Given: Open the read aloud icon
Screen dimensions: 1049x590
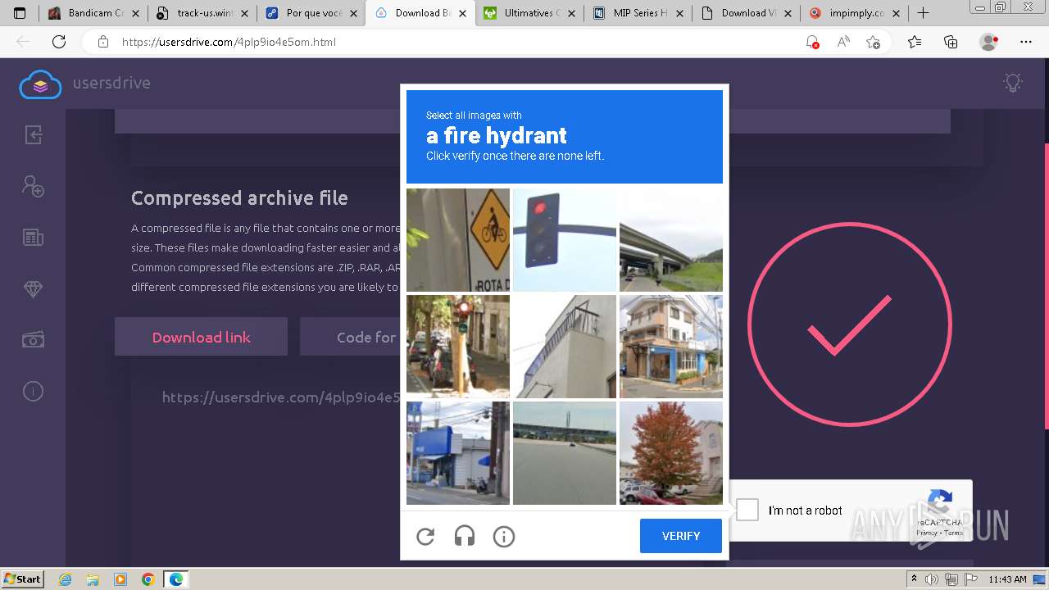Looking at the screenshot, I should [x=843, y=42].
